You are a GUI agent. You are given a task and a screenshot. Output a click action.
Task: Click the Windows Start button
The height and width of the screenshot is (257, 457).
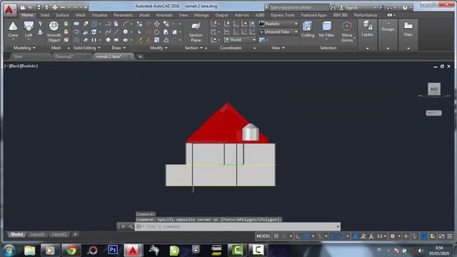point(9,251)
